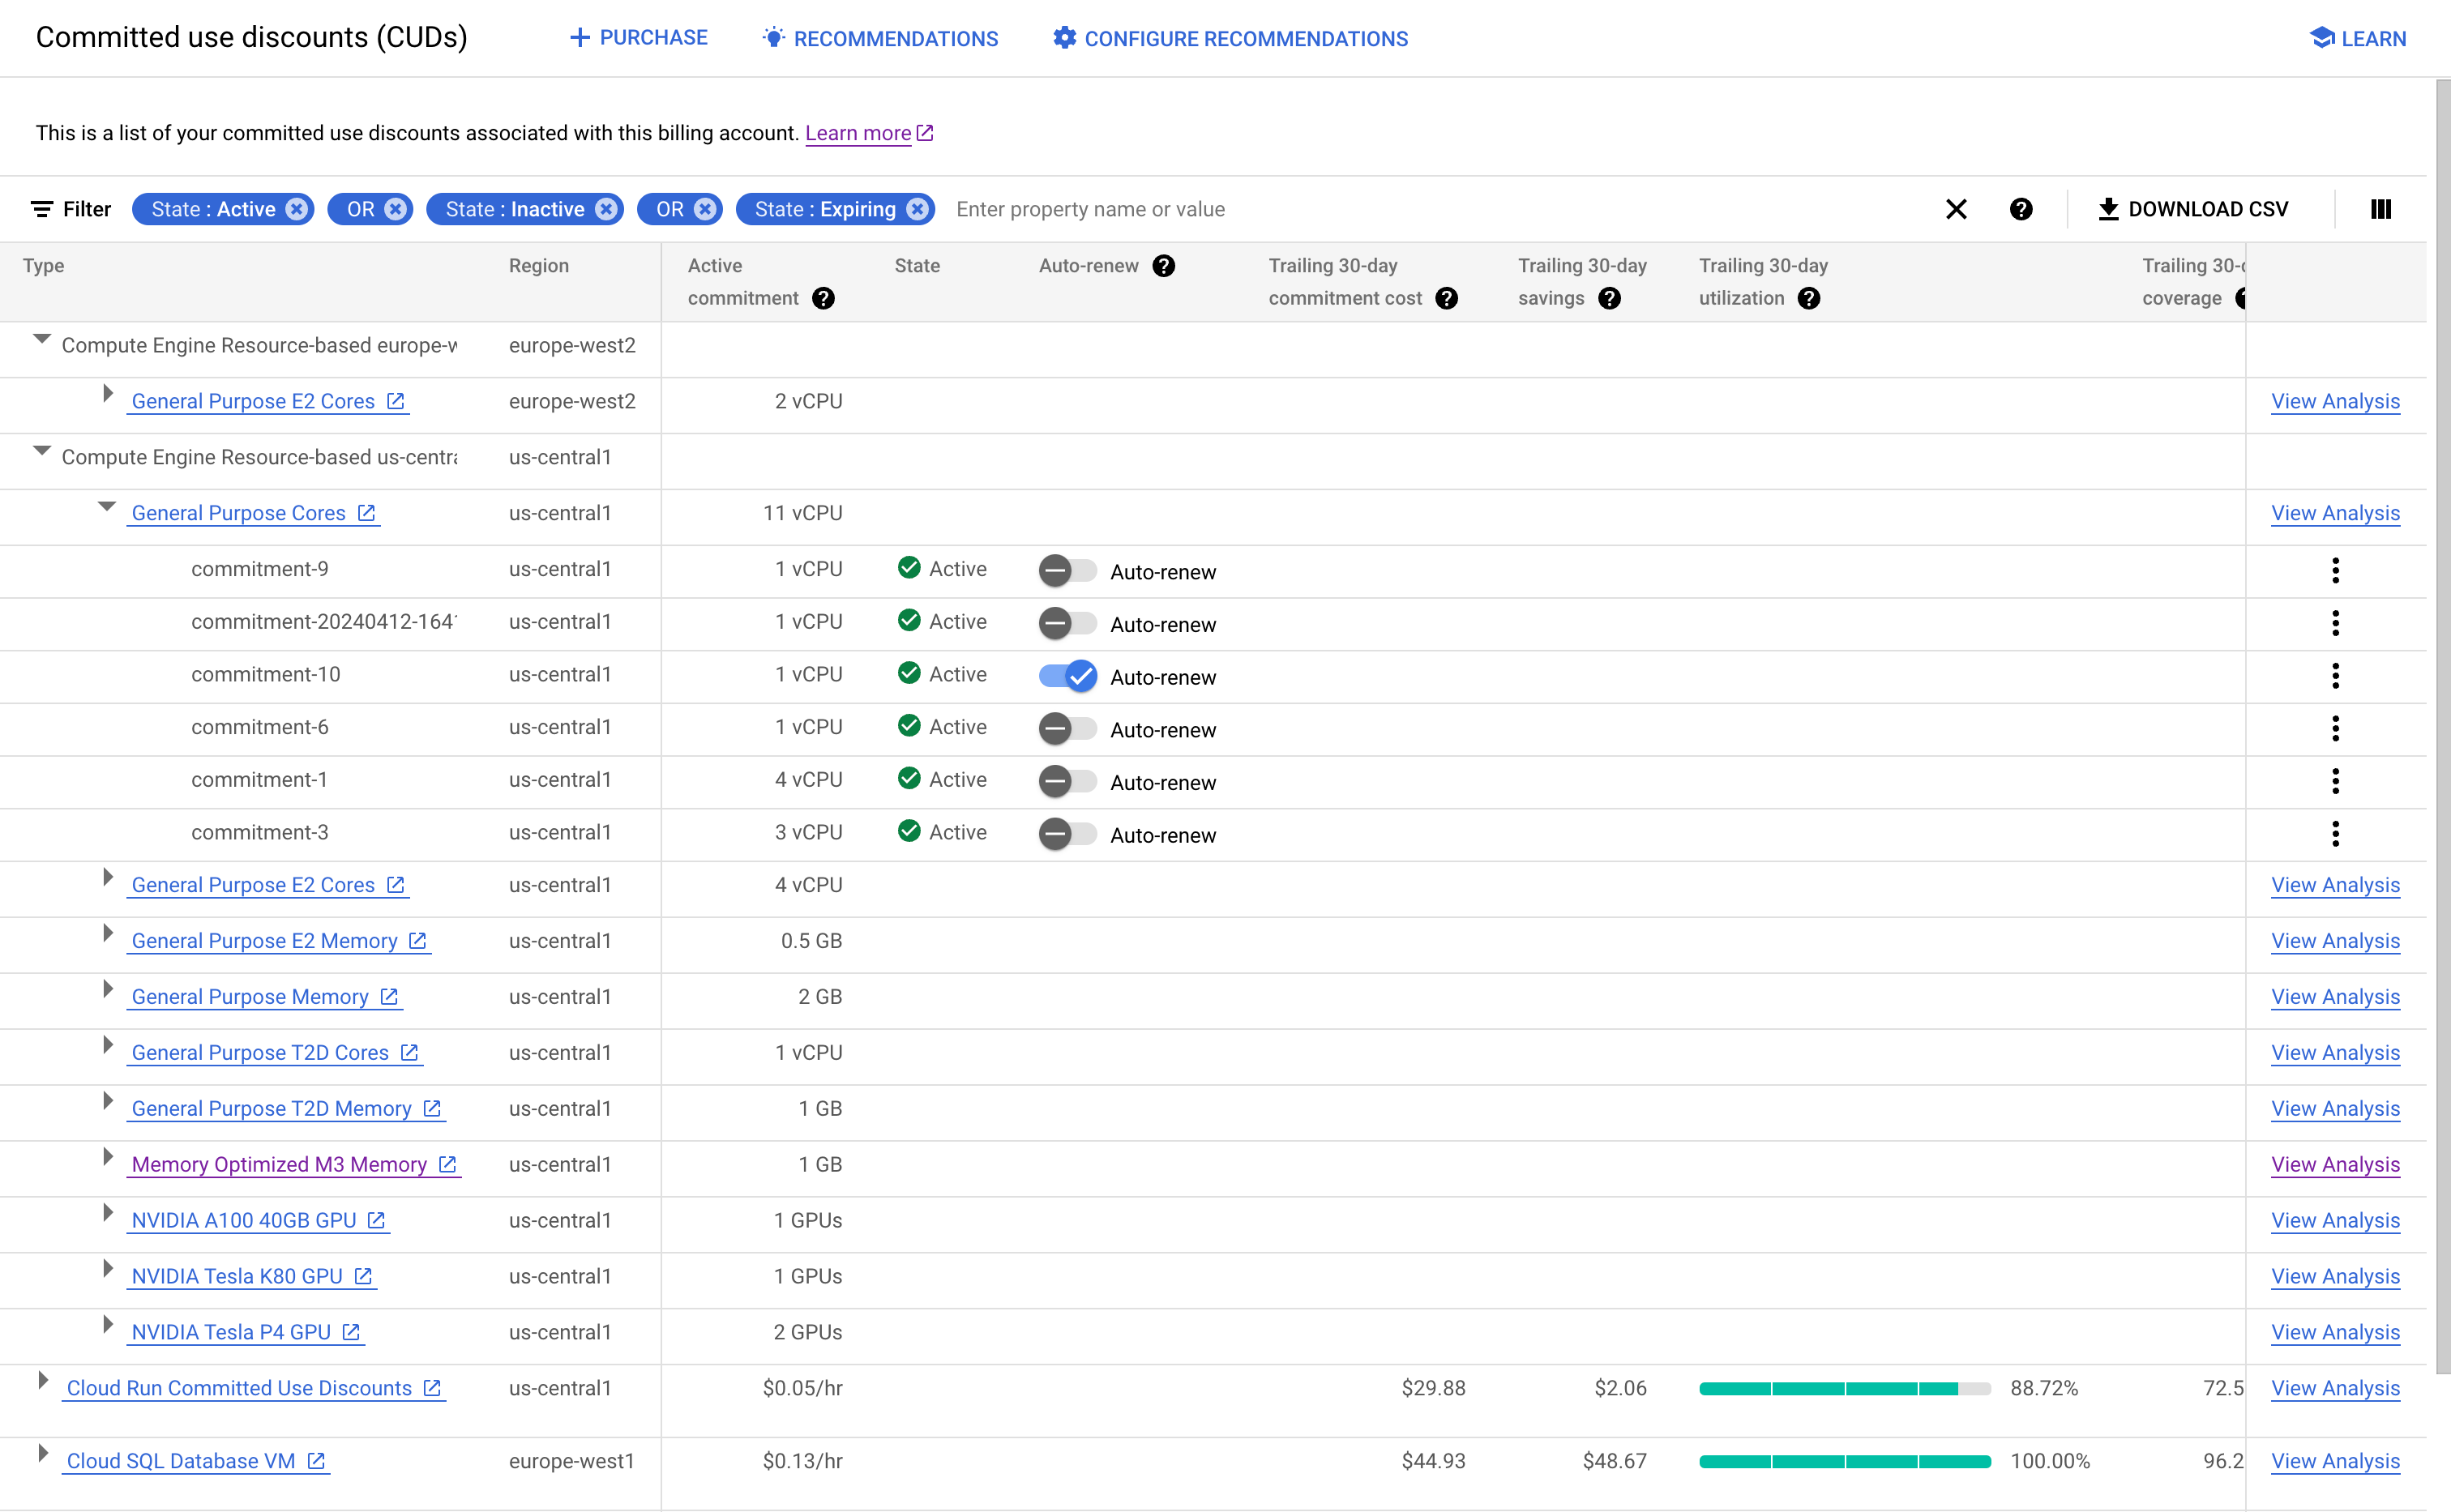The height and width of the screenshot is (1512, 2451).
Task: Click the clear all filters X icon
Action: (1957, 208)
